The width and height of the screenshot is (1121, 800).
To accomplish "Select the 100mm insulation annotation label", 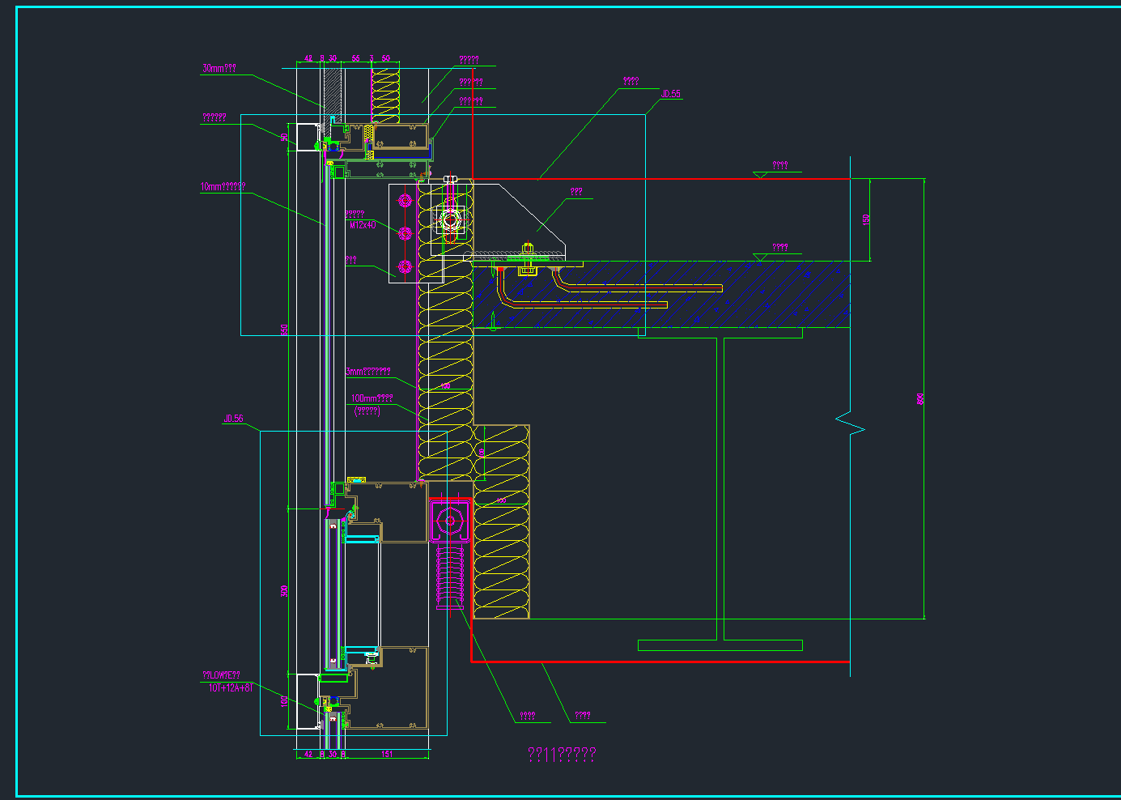I will pyautogui.click(x=372, y=398).
